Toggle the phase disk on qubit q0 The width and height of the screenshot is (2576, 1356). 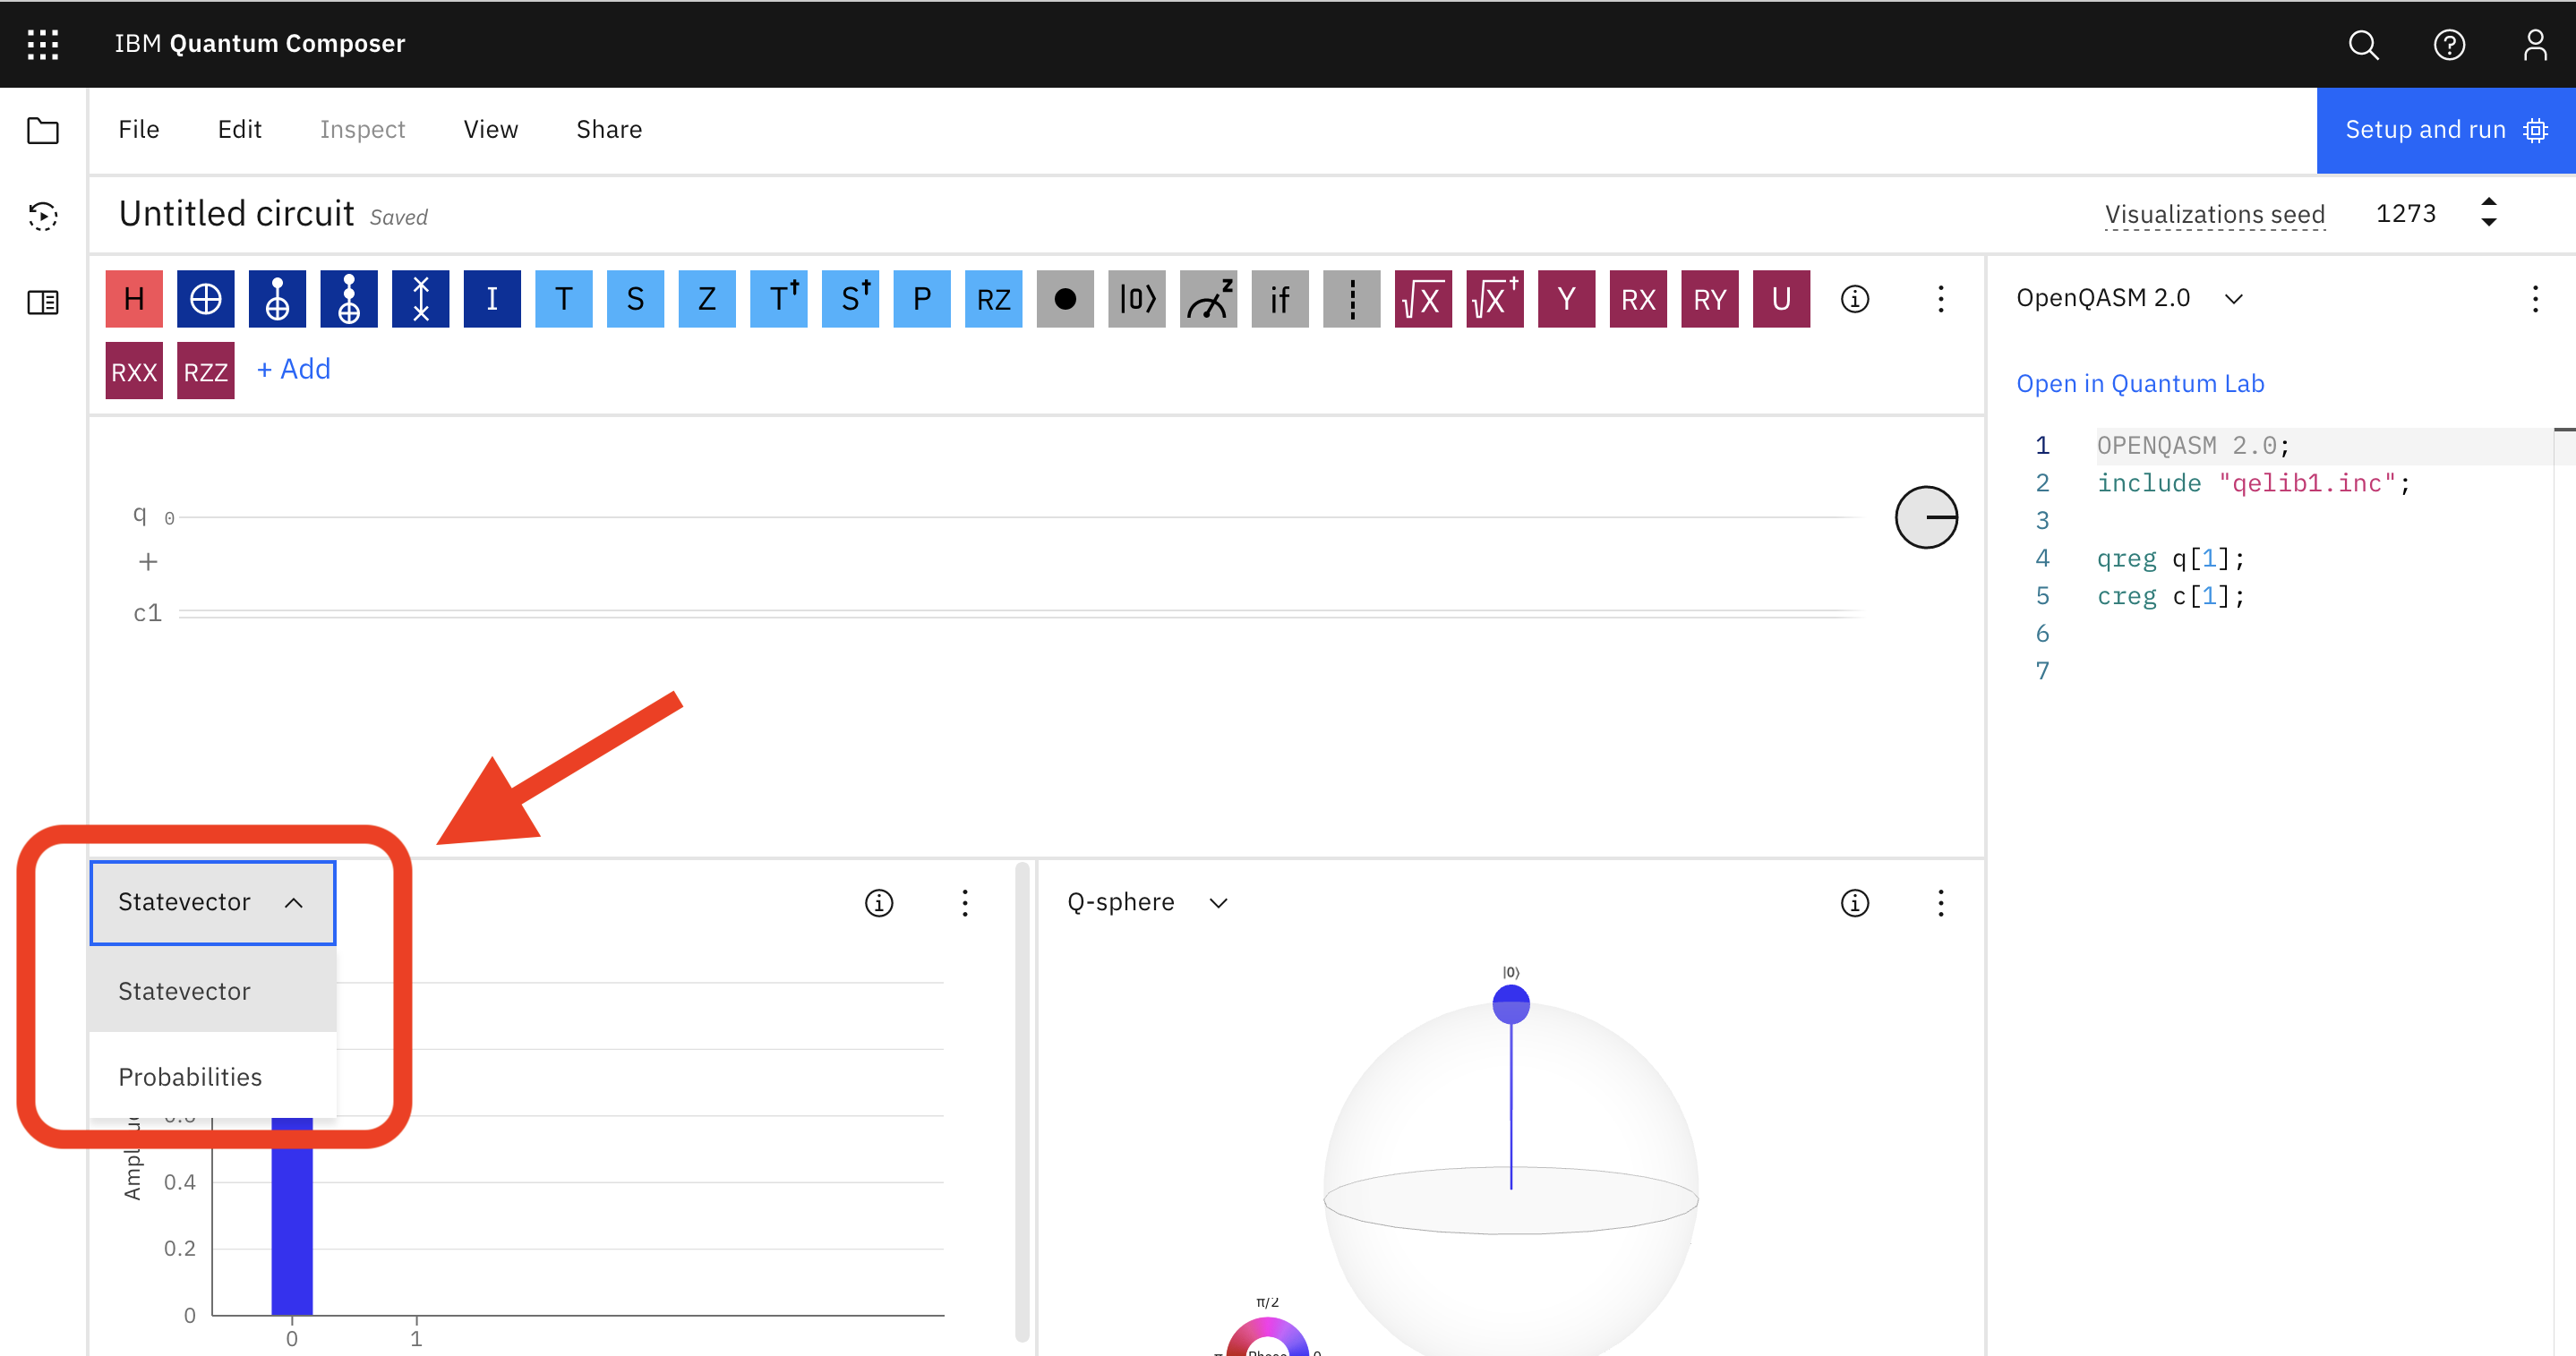point(1926,517)
